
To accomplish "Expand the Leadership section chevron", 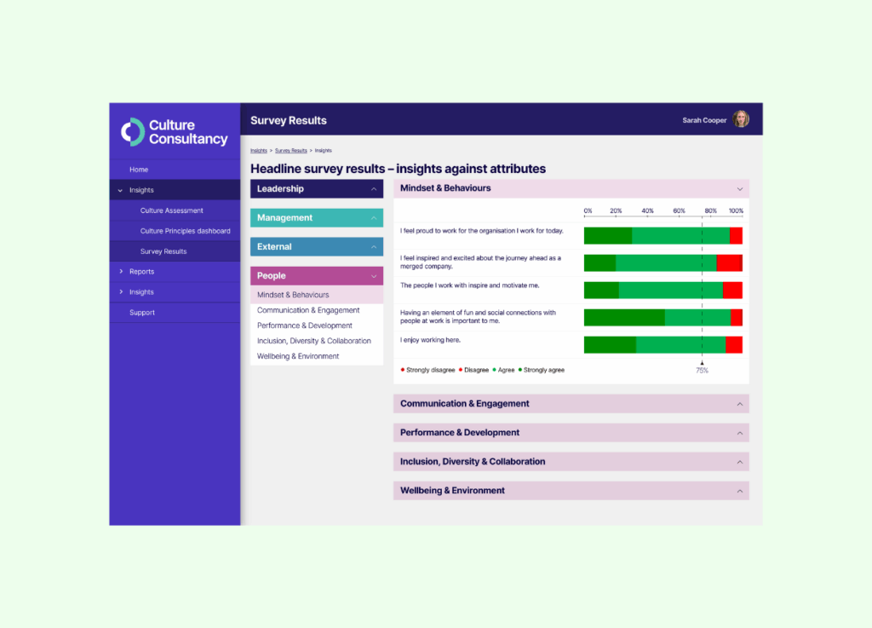I will (x=373, y=189).
